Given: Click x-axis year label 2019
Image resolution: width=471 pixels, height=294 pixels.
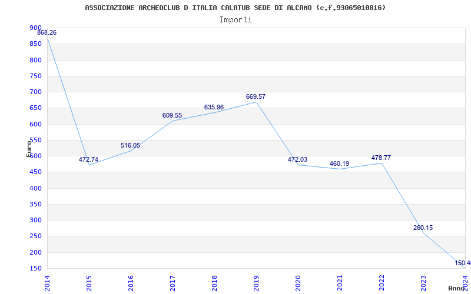Looking at the screenshot, I should (256, 283).
